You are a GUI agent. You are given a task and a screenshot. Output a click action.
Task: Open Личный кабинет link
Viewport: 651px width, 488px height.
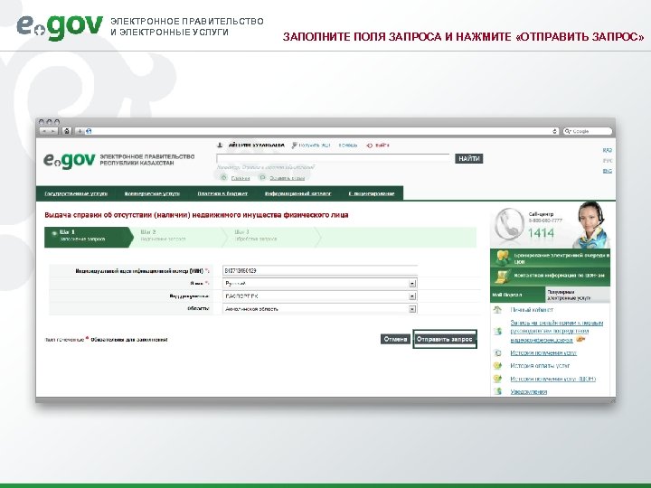tap(532, 310)
